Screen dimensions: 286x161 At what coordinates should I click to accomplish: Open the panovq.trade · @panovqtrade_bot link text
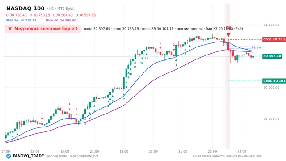point(72,156)
